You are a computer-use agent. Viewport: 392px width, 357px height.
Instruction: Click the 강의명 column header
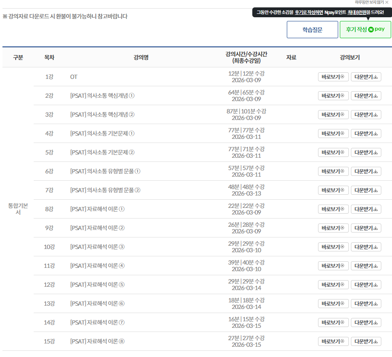(141, 58)
